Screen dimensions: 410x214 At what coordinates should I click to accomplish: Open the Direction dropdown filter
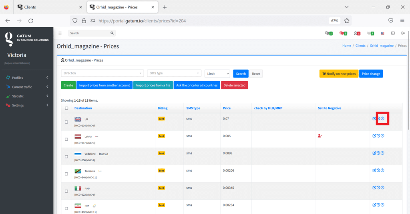coord(102,73)
